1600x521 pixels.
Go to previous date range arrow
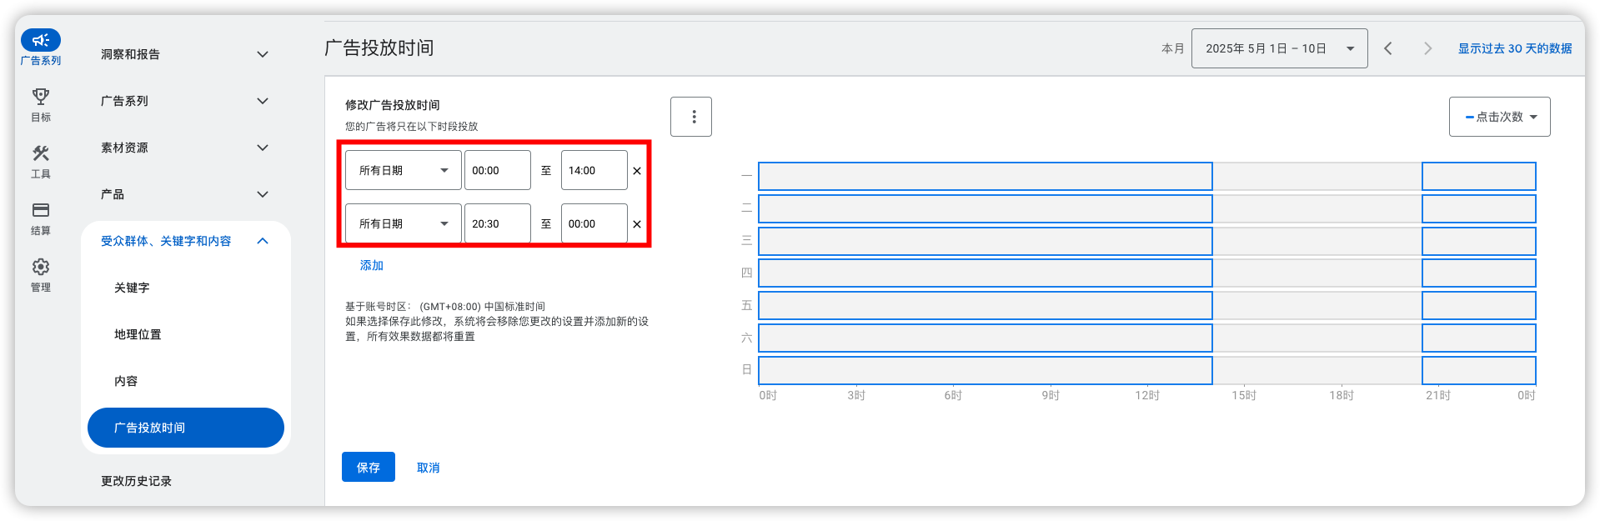pos(1388,48)
